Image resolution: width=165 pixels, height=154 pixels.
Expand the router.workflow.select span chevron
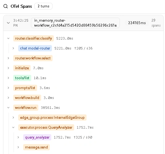(x=8, y=58)
